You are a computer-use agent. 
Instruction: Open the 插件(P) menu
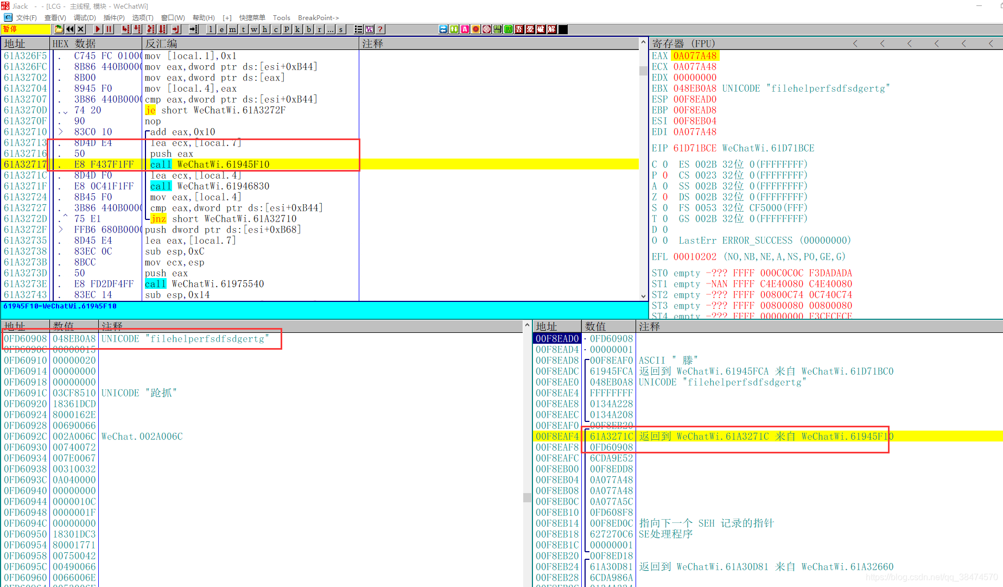[114, 18]
